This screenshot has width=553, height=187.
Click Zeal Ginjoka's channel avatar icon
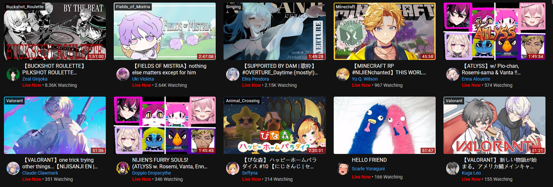click(x=13, y=74)
